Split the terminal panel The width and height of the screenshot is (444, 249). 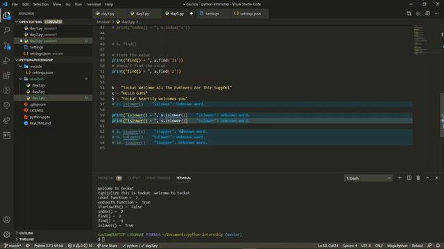point(409,178)
